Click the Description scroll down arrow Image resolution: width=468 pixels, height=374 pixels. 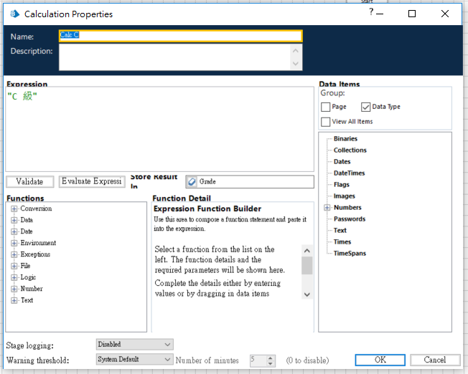[296, 64]
